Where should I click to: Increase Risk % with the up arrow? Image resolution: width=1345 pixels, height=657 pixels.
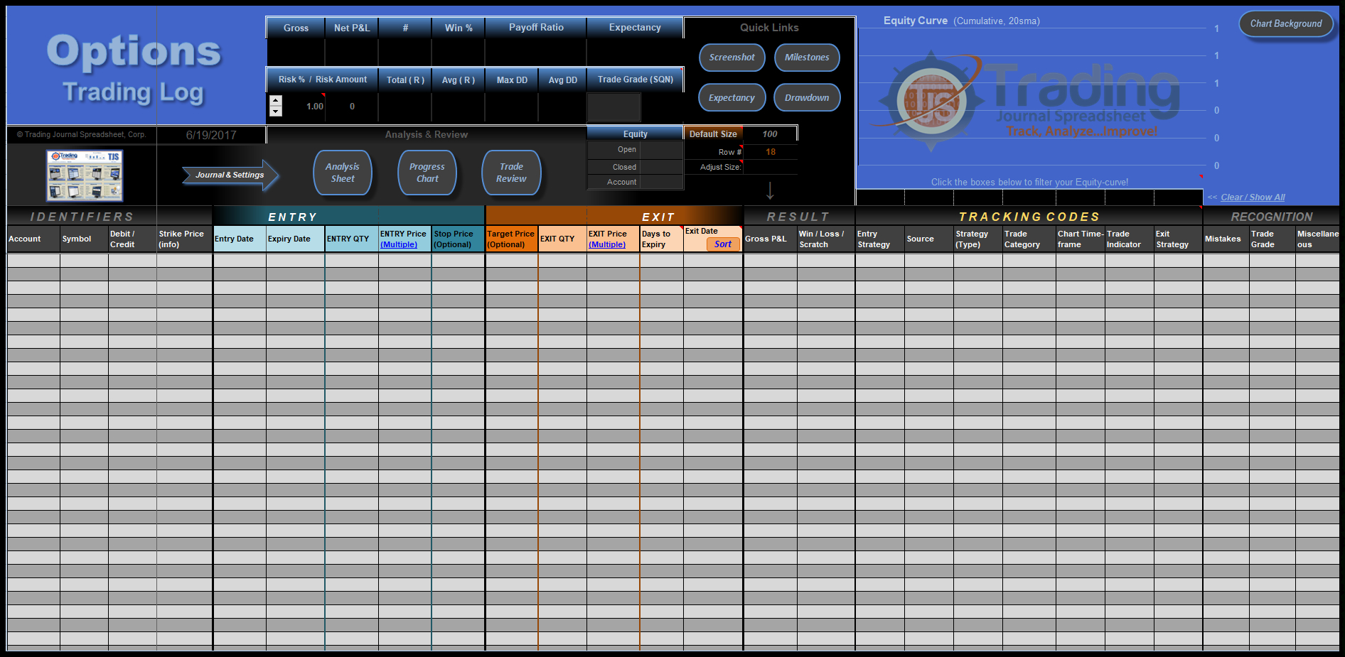[276, 100]
